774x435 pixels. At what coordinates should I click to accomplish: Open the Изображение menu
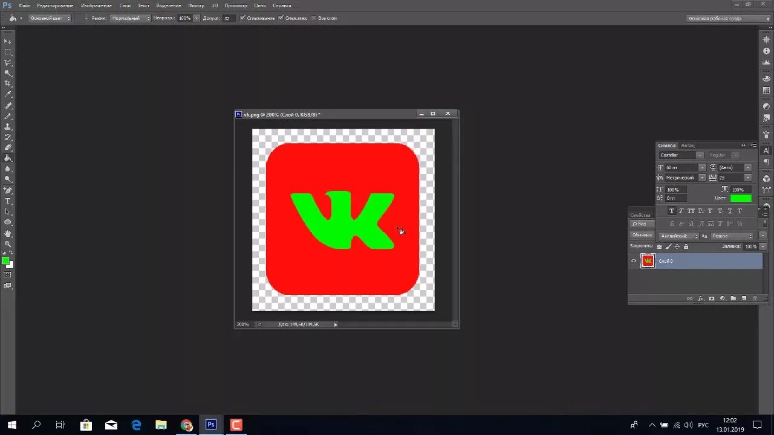point(96,5)
